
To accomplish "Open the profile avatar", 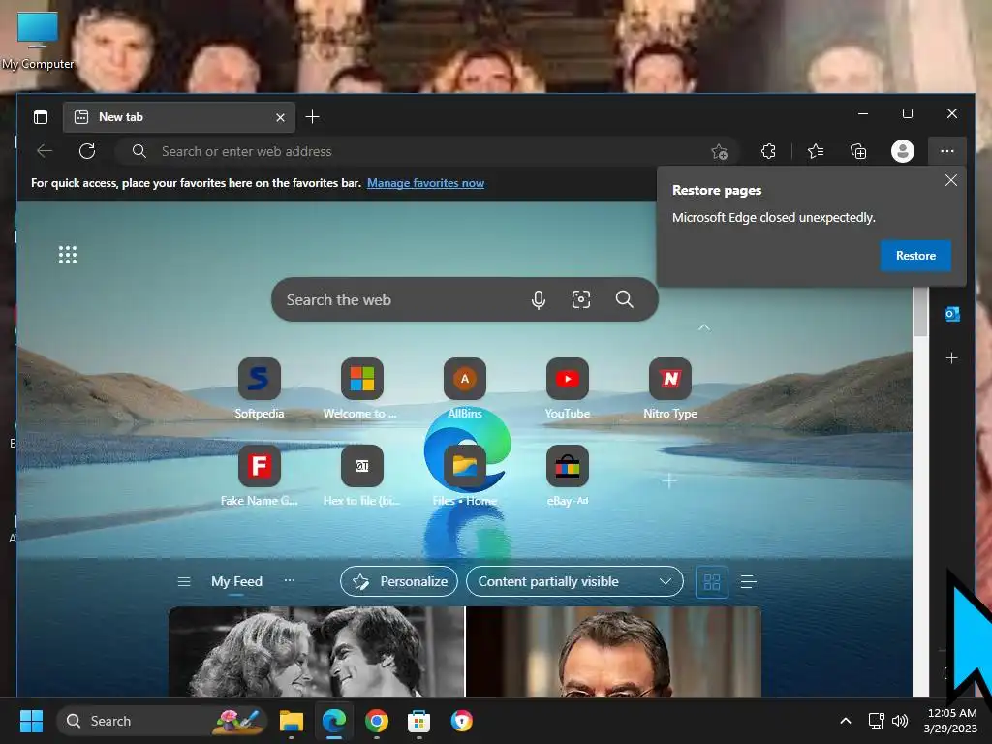I will [903, 151].
